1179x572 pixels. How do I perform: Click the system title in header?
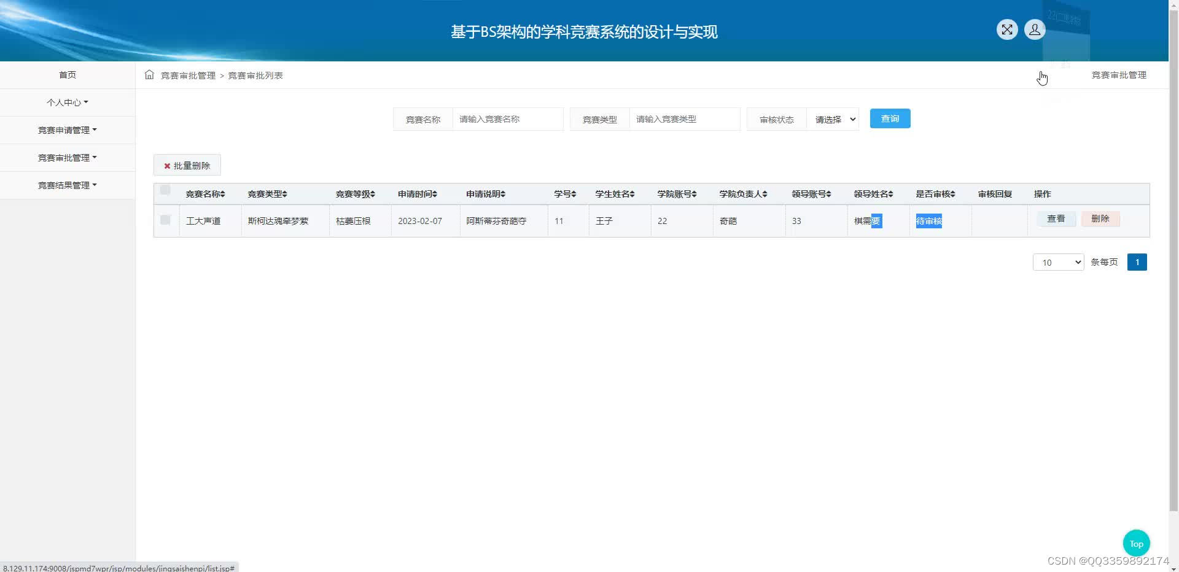pos(584,32)
